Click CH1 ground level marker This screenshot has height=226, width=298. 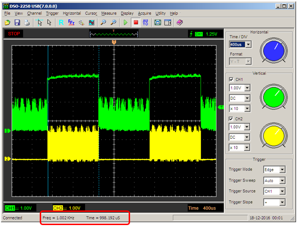[x=8, y=131]
